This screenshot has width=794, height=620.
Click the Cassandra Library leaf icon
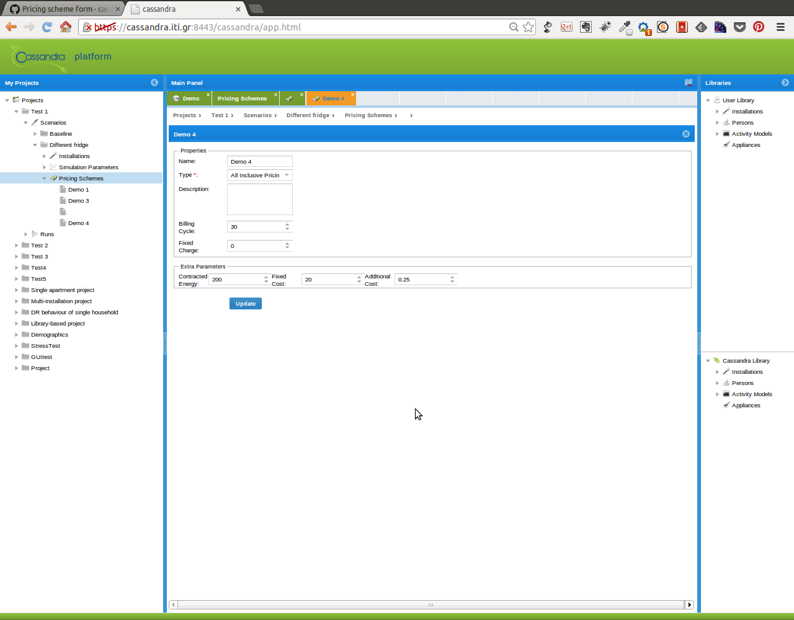pyautogui.click(x=717, y=361)
